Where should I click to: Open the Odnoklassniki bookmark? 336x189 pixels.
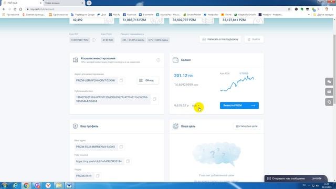click(x=58, y=15)
